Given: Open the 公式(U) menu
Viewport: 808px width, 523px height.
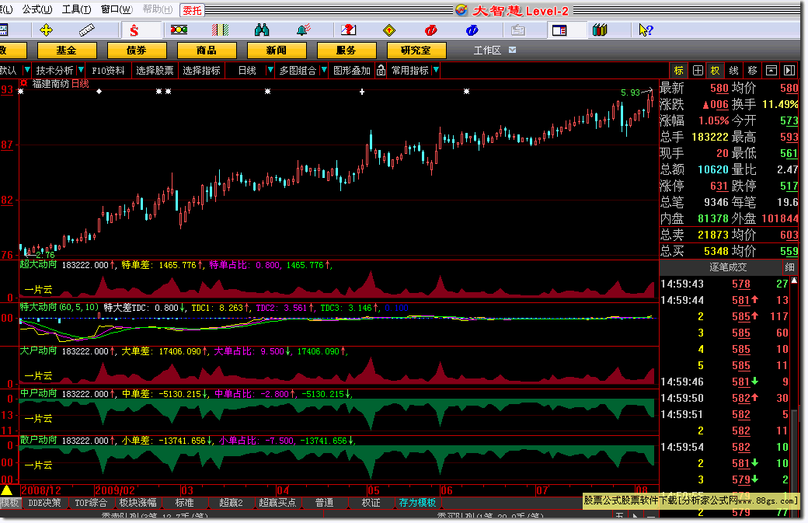Looking at the screenshot, I should tap(37, 9).
